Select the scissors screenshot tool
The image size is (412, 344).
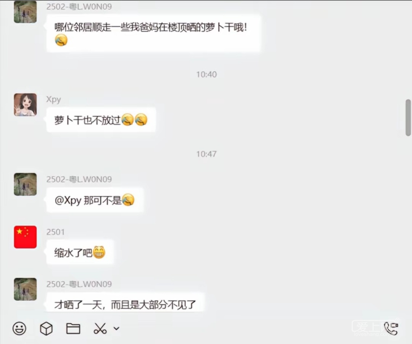pyautogui.click(x=100, y=328)
